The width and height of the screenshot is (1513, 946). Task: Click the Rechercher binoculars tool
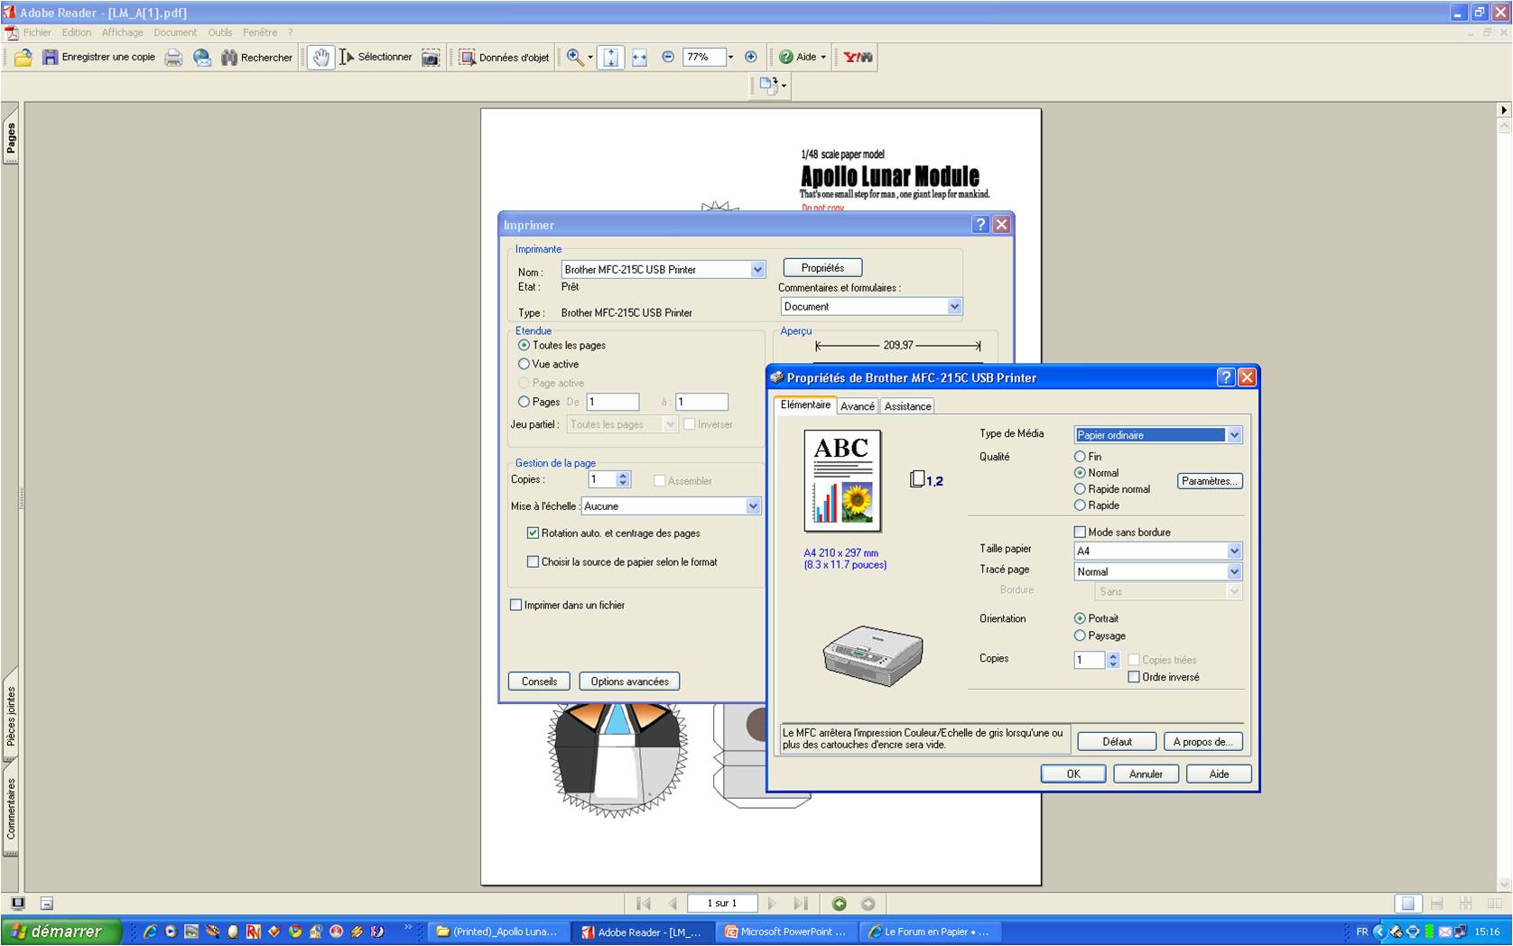point(256,57)
